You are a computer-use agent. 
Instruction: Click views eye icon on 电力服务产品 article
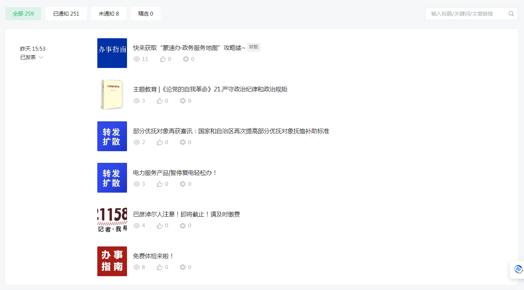(137, 184)
